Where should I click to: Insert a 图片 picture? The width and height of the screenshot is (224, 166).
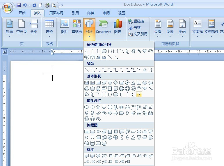[x=64, y=27]
